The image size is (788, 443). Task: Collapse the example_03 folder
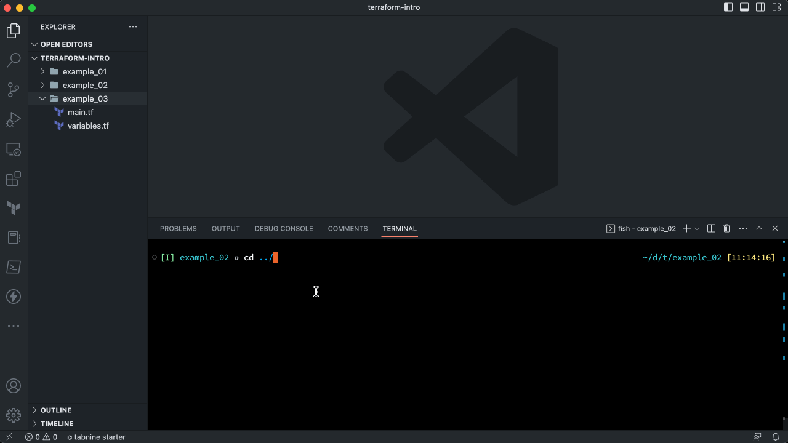click(x=42, y=98)
